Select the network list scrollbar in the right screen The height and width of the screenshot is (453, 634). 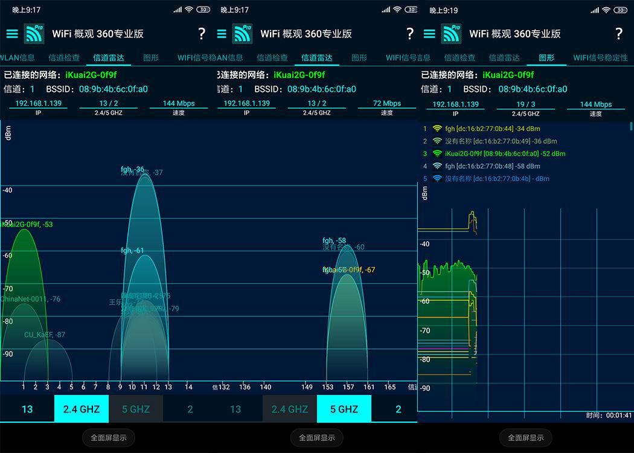(x=631, y=126)
